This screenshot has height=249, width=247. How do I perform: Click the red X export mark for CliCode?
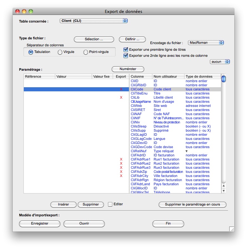pyautogui.click(x=121, y=89)
